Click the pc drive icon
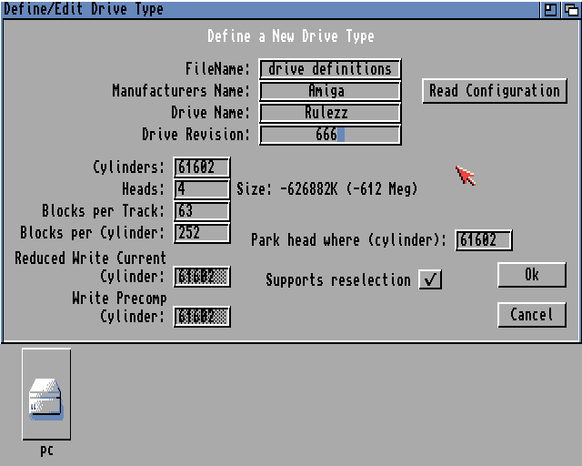 (46, 397)
